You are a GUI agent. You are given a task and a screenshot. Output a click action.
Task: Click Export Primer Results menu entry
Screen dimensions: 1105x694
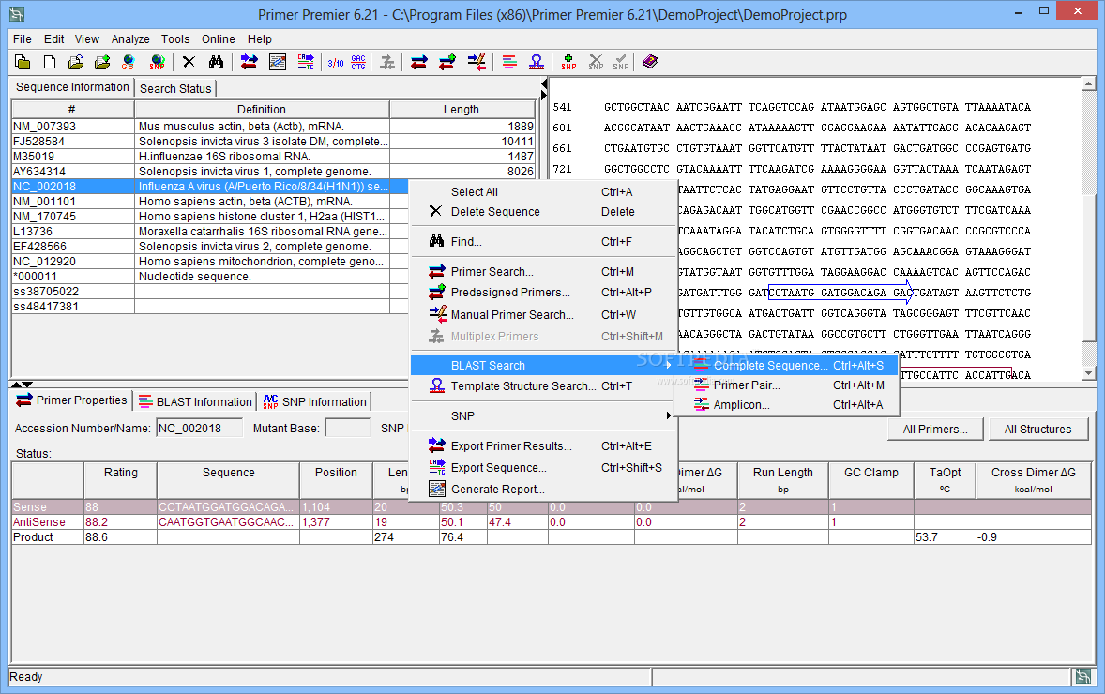[x=542, y=446]
